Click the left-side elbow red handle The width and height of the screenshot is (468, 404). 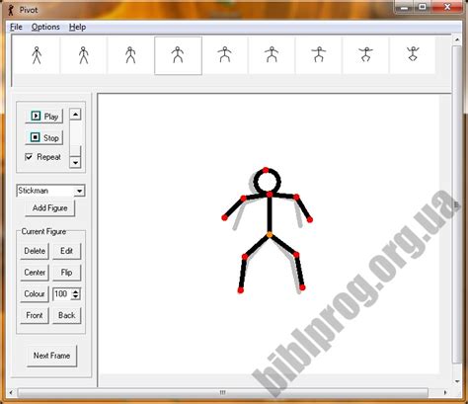(x=243, y=199)
